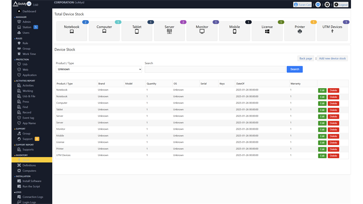This screenshot has height=204, width=363.
Task: Click the Notebook laptop icon card
Action: (72, 32)
